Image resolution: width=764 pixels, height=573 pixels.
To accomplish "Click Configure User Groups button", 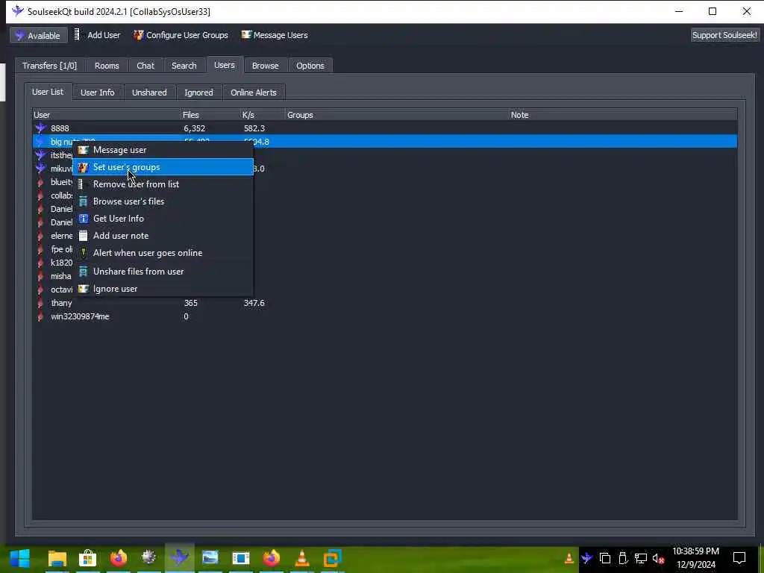I will pyautogui.click(x=181, y=35).
